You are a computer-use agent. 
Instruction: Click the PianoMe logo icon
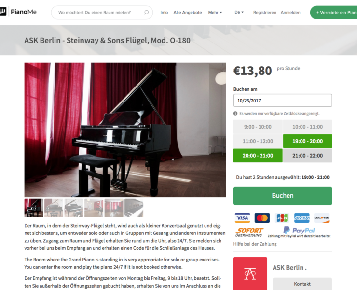point(3,12)
